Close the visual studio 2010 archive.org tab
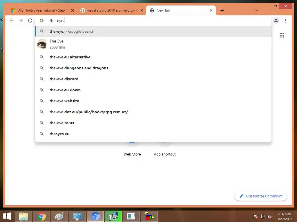 click(x=142, y=10)
